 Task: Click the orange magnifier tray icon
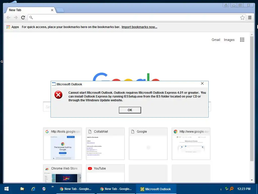[x=232, y=189]
